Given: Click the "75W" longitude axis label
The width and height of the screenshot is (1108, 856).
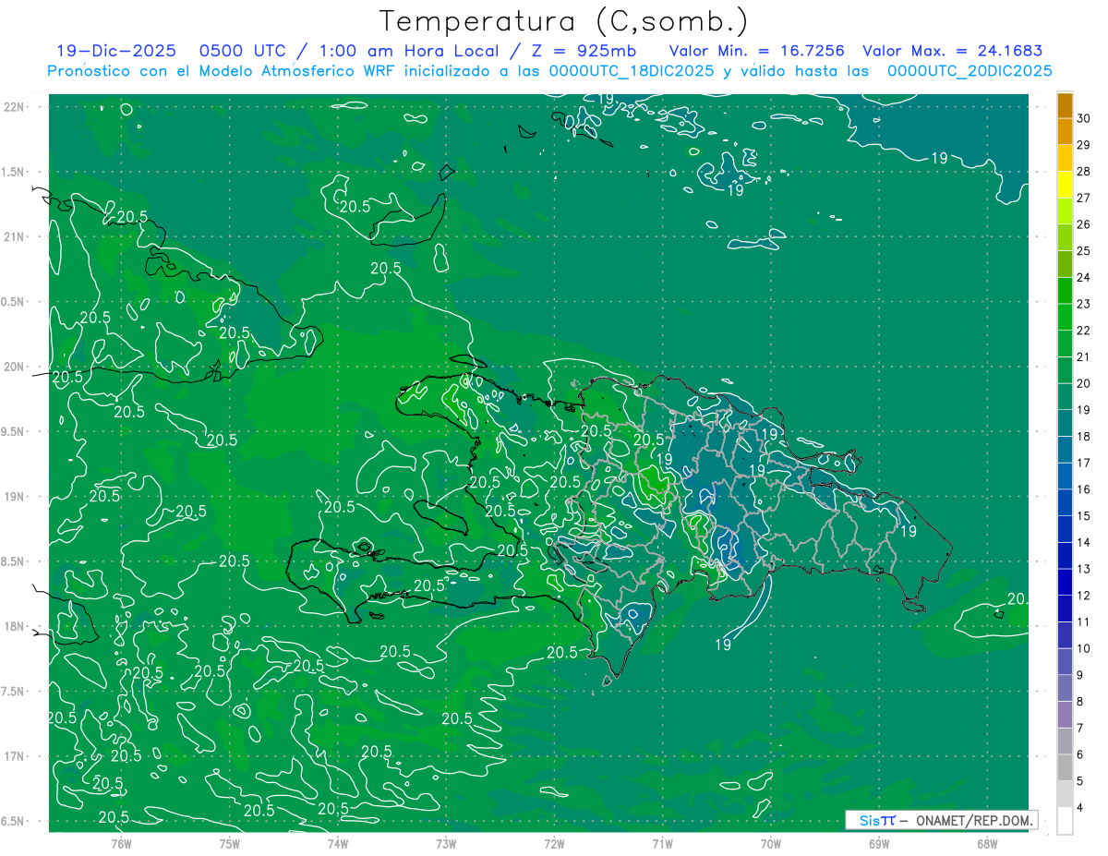Looking at the screenshot, I should pos(230,843).
